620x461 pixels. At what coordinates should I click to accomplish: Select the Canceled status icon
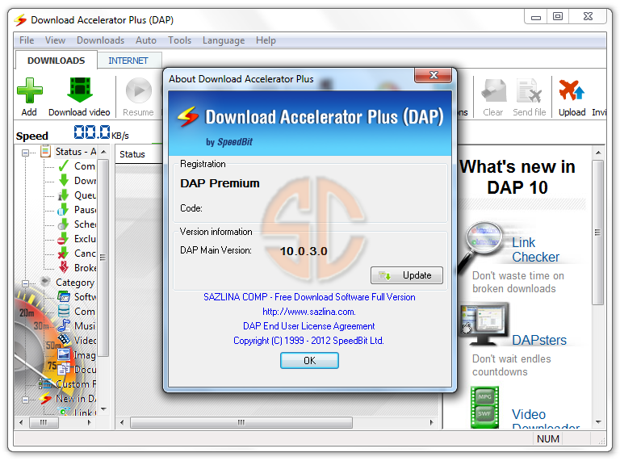(x=63, y=253)
